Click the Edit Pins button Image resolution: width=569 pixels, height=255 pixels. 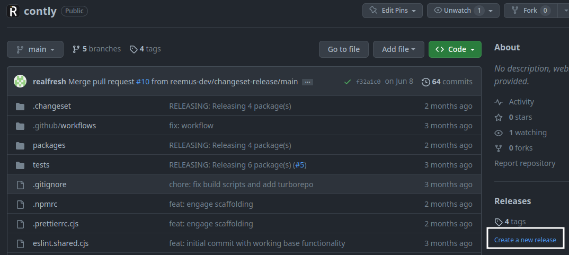tap(392, 11)
